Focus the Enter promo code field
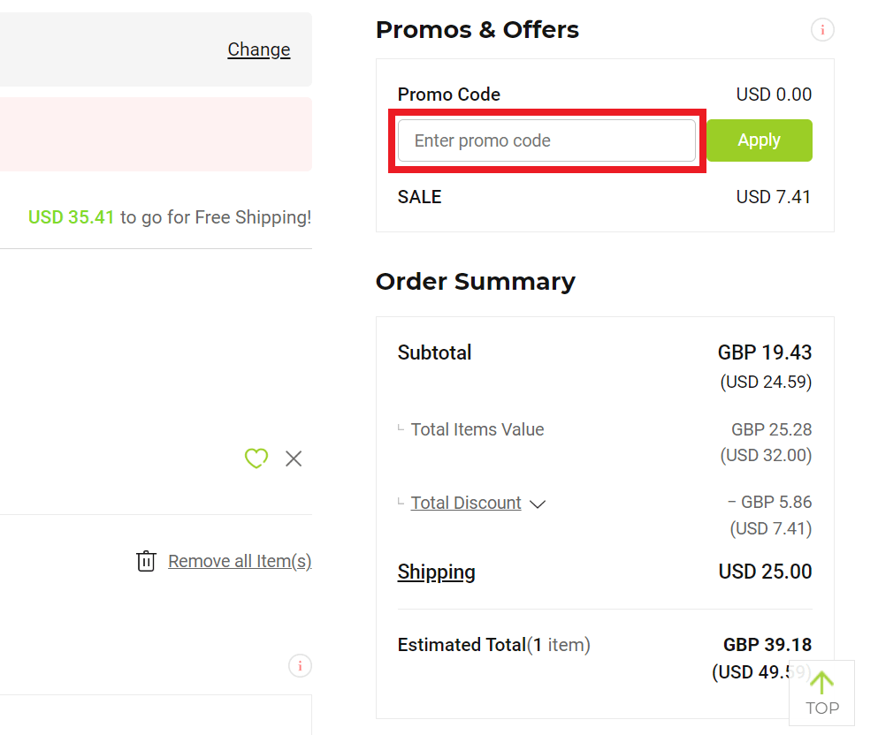 click(x=546, y=140)
